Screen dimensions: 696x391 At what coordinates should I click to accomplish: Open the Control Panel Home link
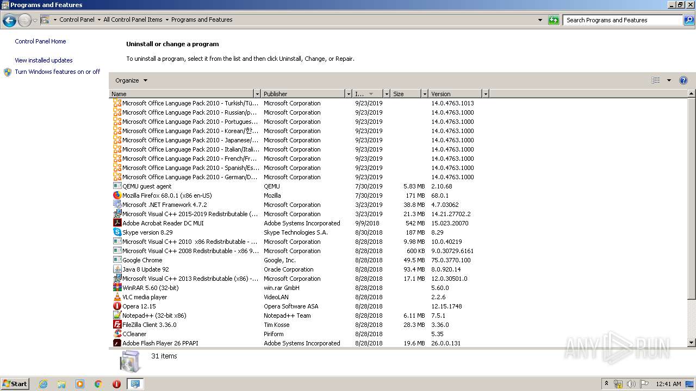point(40,41)
